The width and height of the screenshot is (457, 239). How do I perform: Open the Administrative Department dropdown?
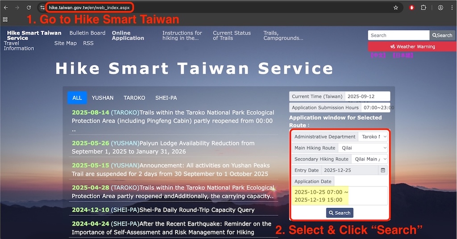pyautogui.click(x=373, y=137)
